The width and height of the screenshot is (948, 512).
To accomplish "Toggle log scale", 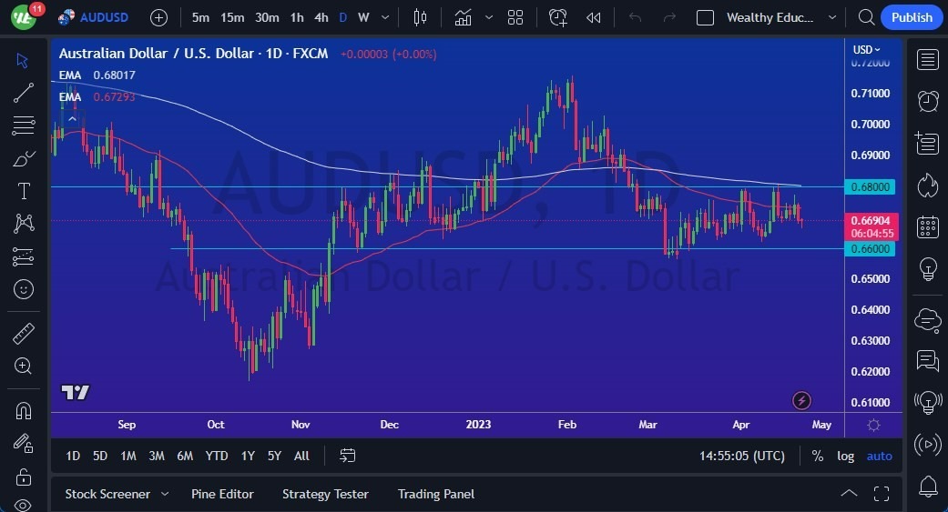I will [x=845, y=456].
